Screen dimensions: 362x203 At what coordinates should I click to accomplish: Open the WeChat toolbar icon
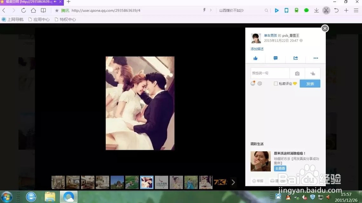tap(306, 10)
